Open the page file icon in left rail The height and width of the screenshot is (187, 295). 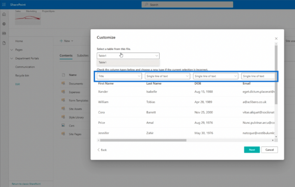pos(4,43)
